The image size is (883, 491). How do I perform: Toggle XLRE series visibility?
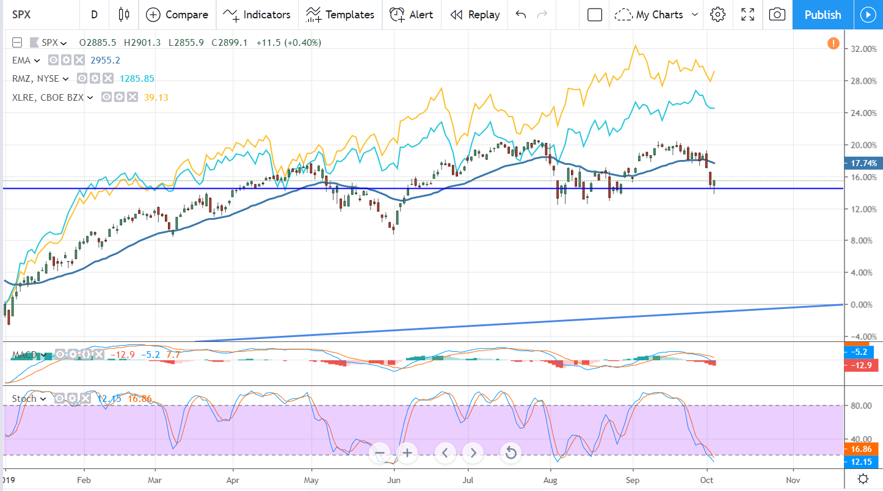click(x=106, y=97)
